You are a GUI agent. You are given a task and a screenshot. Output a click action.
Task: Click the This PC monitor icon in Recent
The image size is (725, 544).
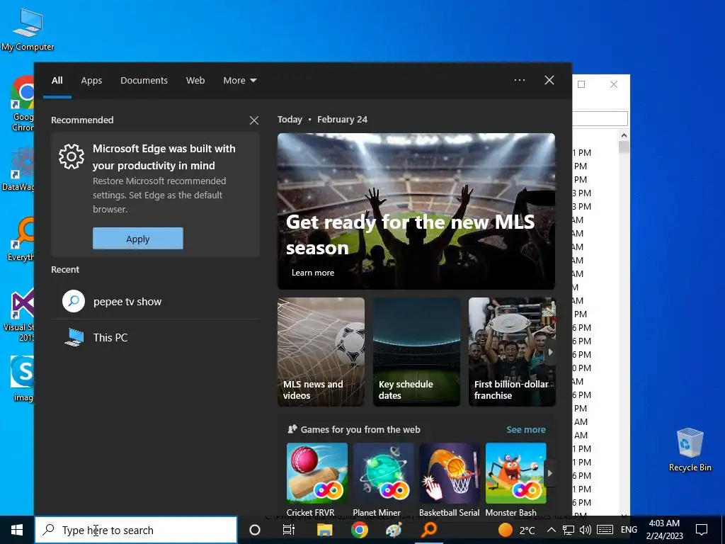74,337
